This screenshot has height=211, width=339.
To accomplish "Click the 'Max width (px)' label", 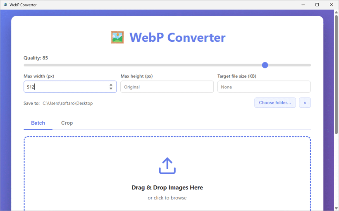I will tap(39, 76).
